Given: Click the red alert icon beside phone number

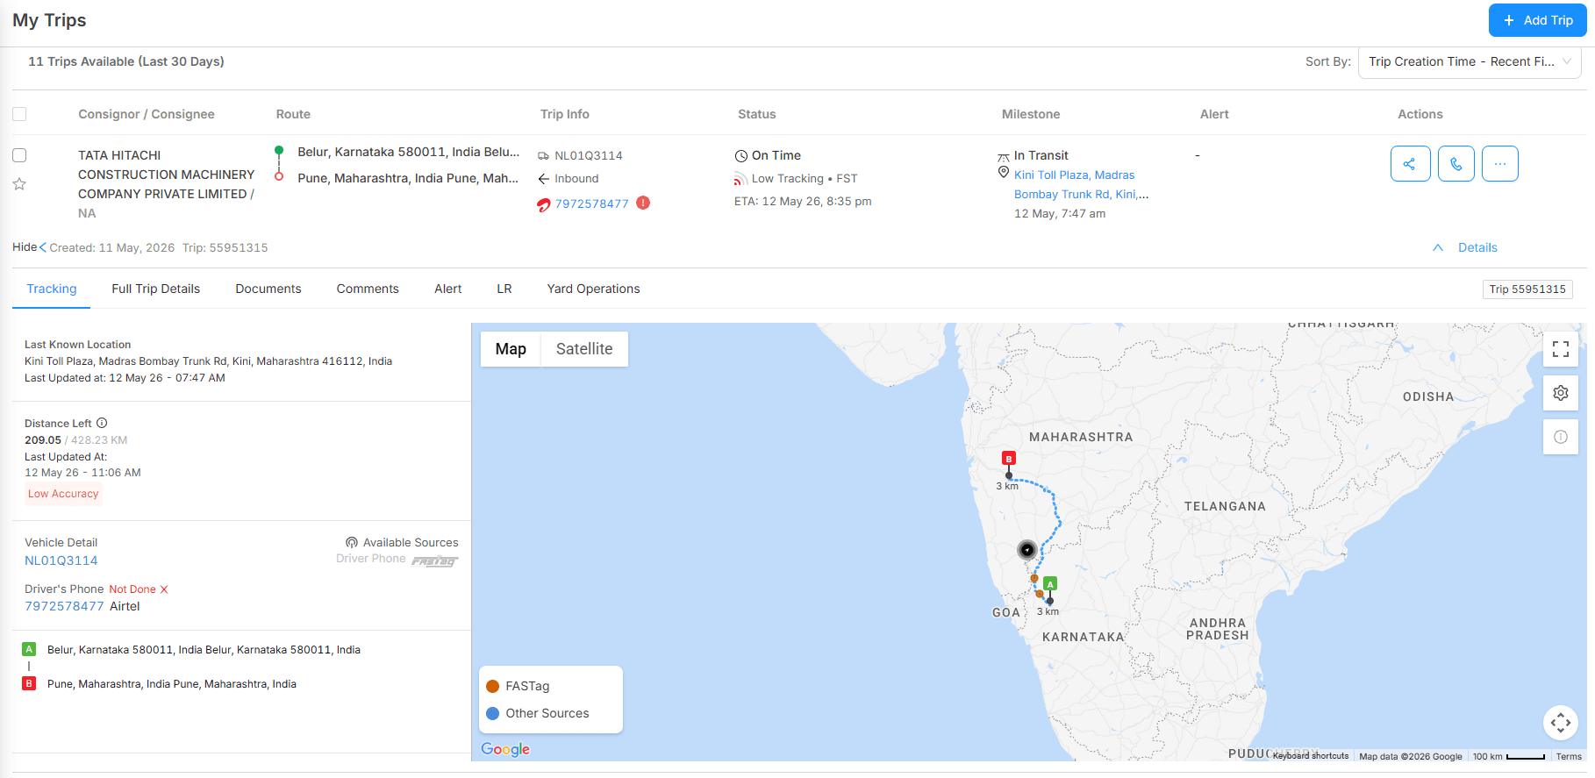Looking at the screenshot, I should coord(643,203).
